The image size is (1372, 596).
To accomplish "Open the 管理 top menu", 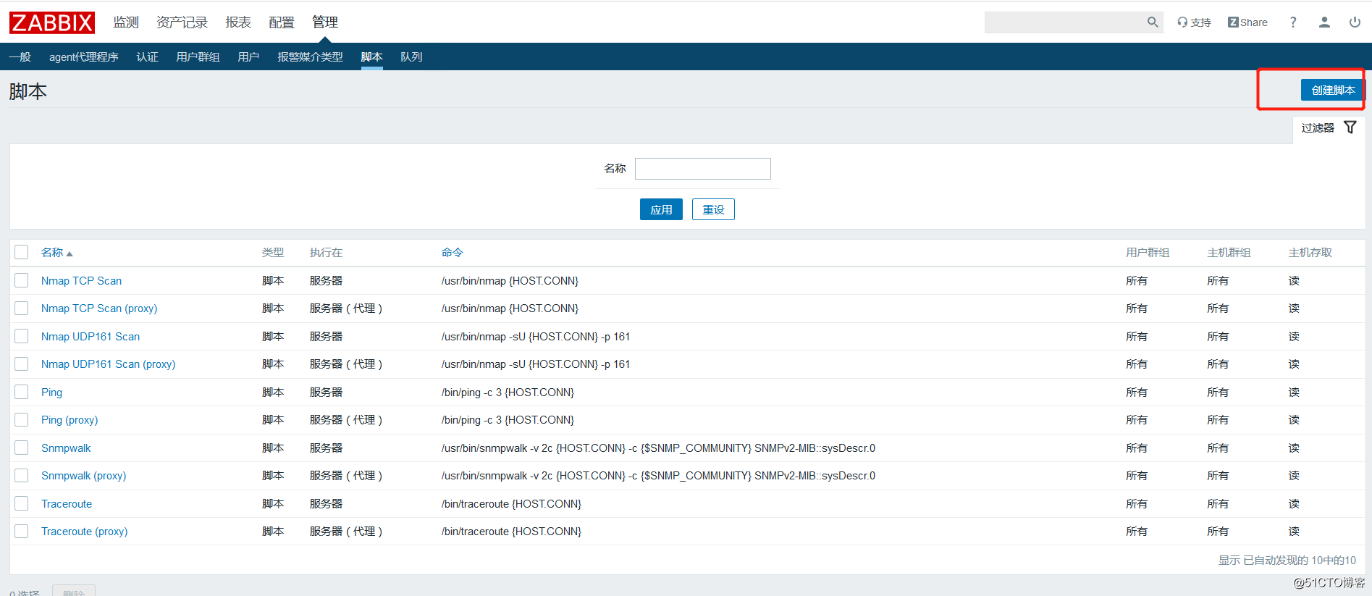I will (x=325, y=22).
